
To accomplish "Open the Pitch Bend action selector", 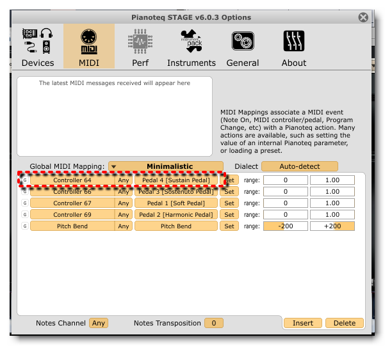I will tap(176, 226).
